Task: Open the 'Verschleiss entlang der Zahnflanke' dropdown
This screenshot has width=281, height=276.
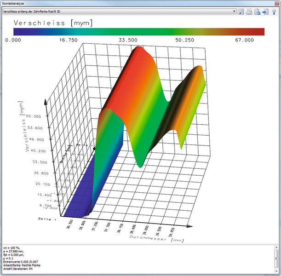Action: [x=120, y=11]
